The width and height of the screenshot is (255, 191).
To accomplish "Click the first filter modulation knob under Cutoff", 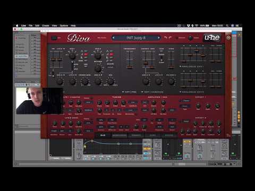I will [x=146, y=81].
